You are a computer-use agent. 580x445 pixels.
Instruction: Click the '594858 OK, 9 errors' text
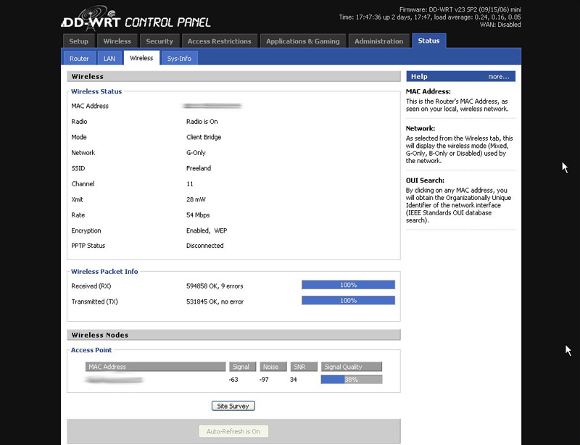coord(215,286)
